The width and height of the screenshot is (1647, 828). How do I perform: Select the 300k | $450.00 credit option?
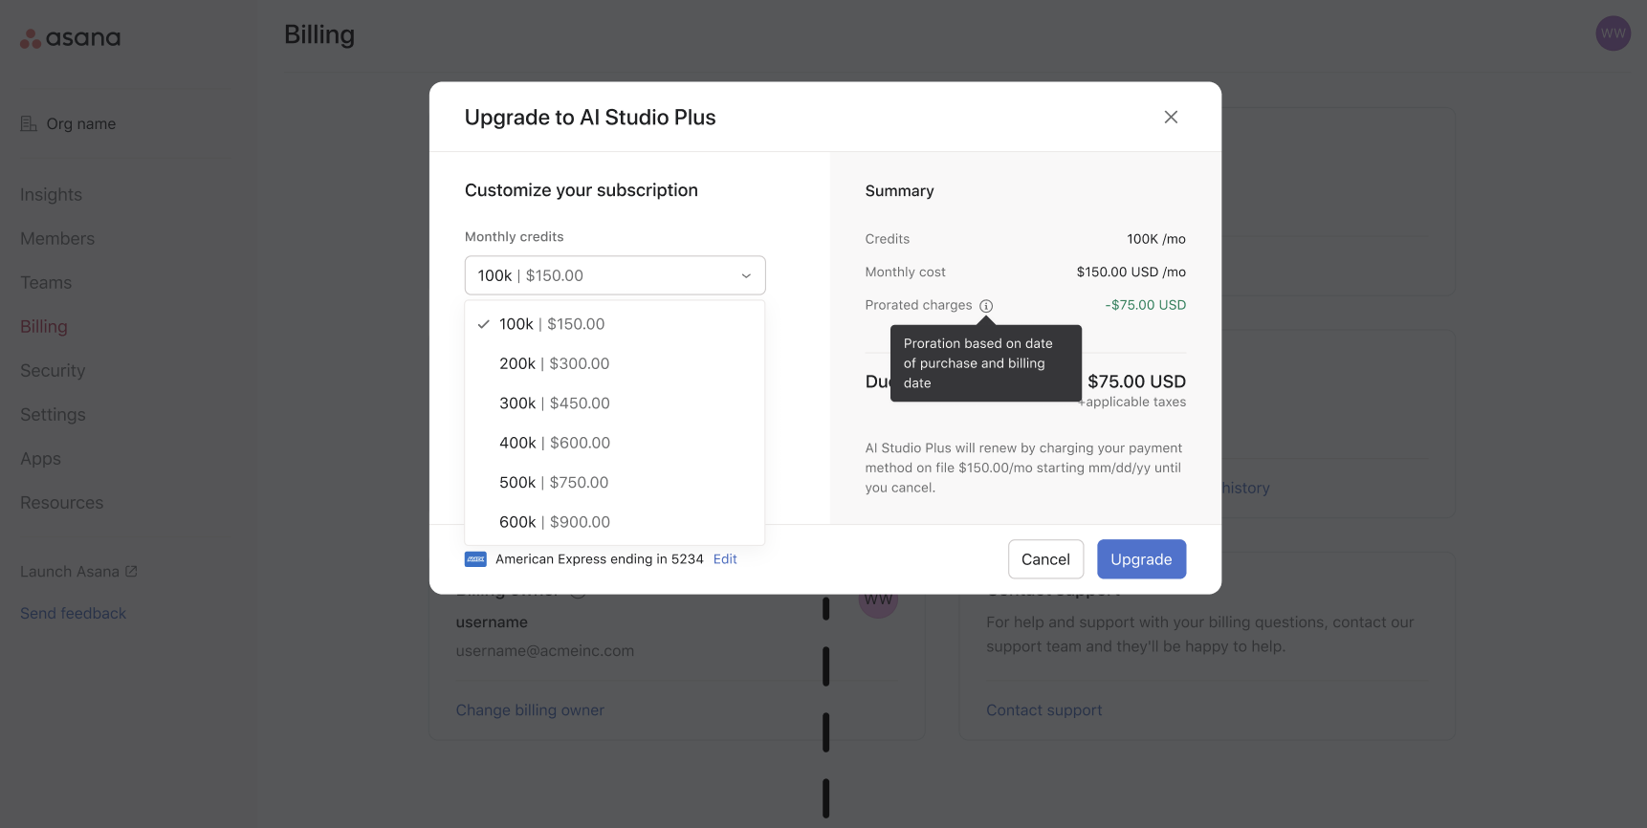pyautogui.click(x=555, y=403)
